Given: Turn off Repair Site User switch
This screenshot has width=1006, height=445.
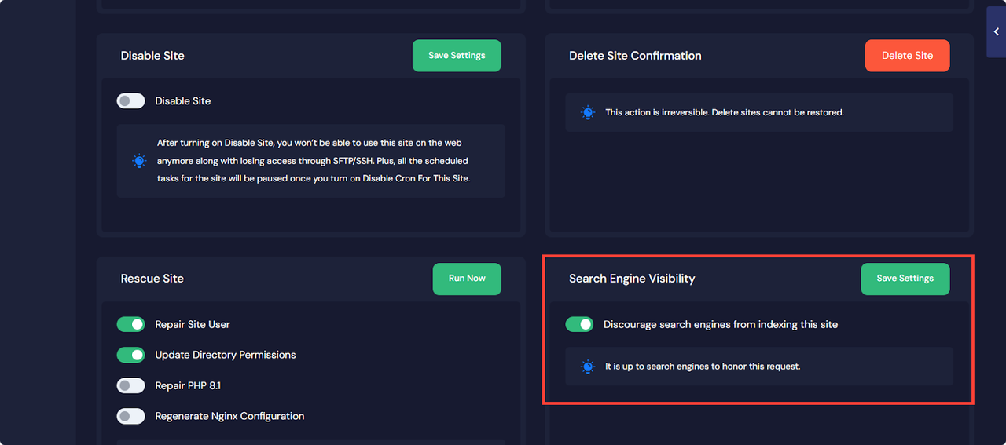Looking at the screenshot, I should coord(131,324).
